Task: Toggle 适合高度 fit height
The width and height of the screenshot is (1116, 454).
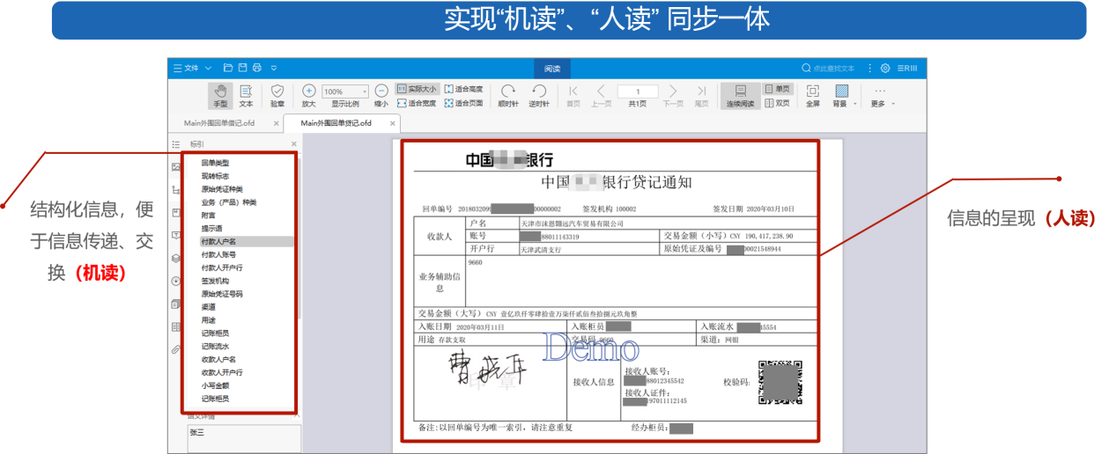Action: 463,89
